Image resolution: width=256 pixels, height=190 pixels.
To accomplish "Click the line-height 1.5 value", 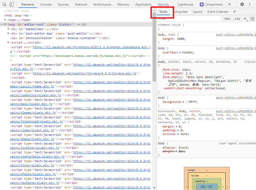I will 188,73.
